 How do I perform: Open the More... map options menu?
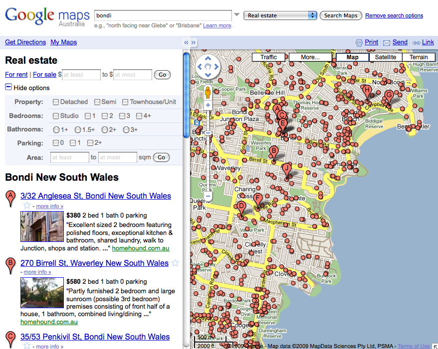pos(310,57)
